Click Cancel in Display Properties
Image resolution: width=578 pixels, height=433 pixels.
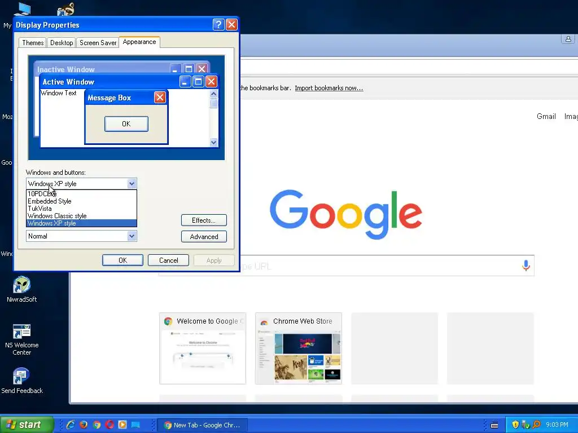pyautogui.click(x=168, y=260)
